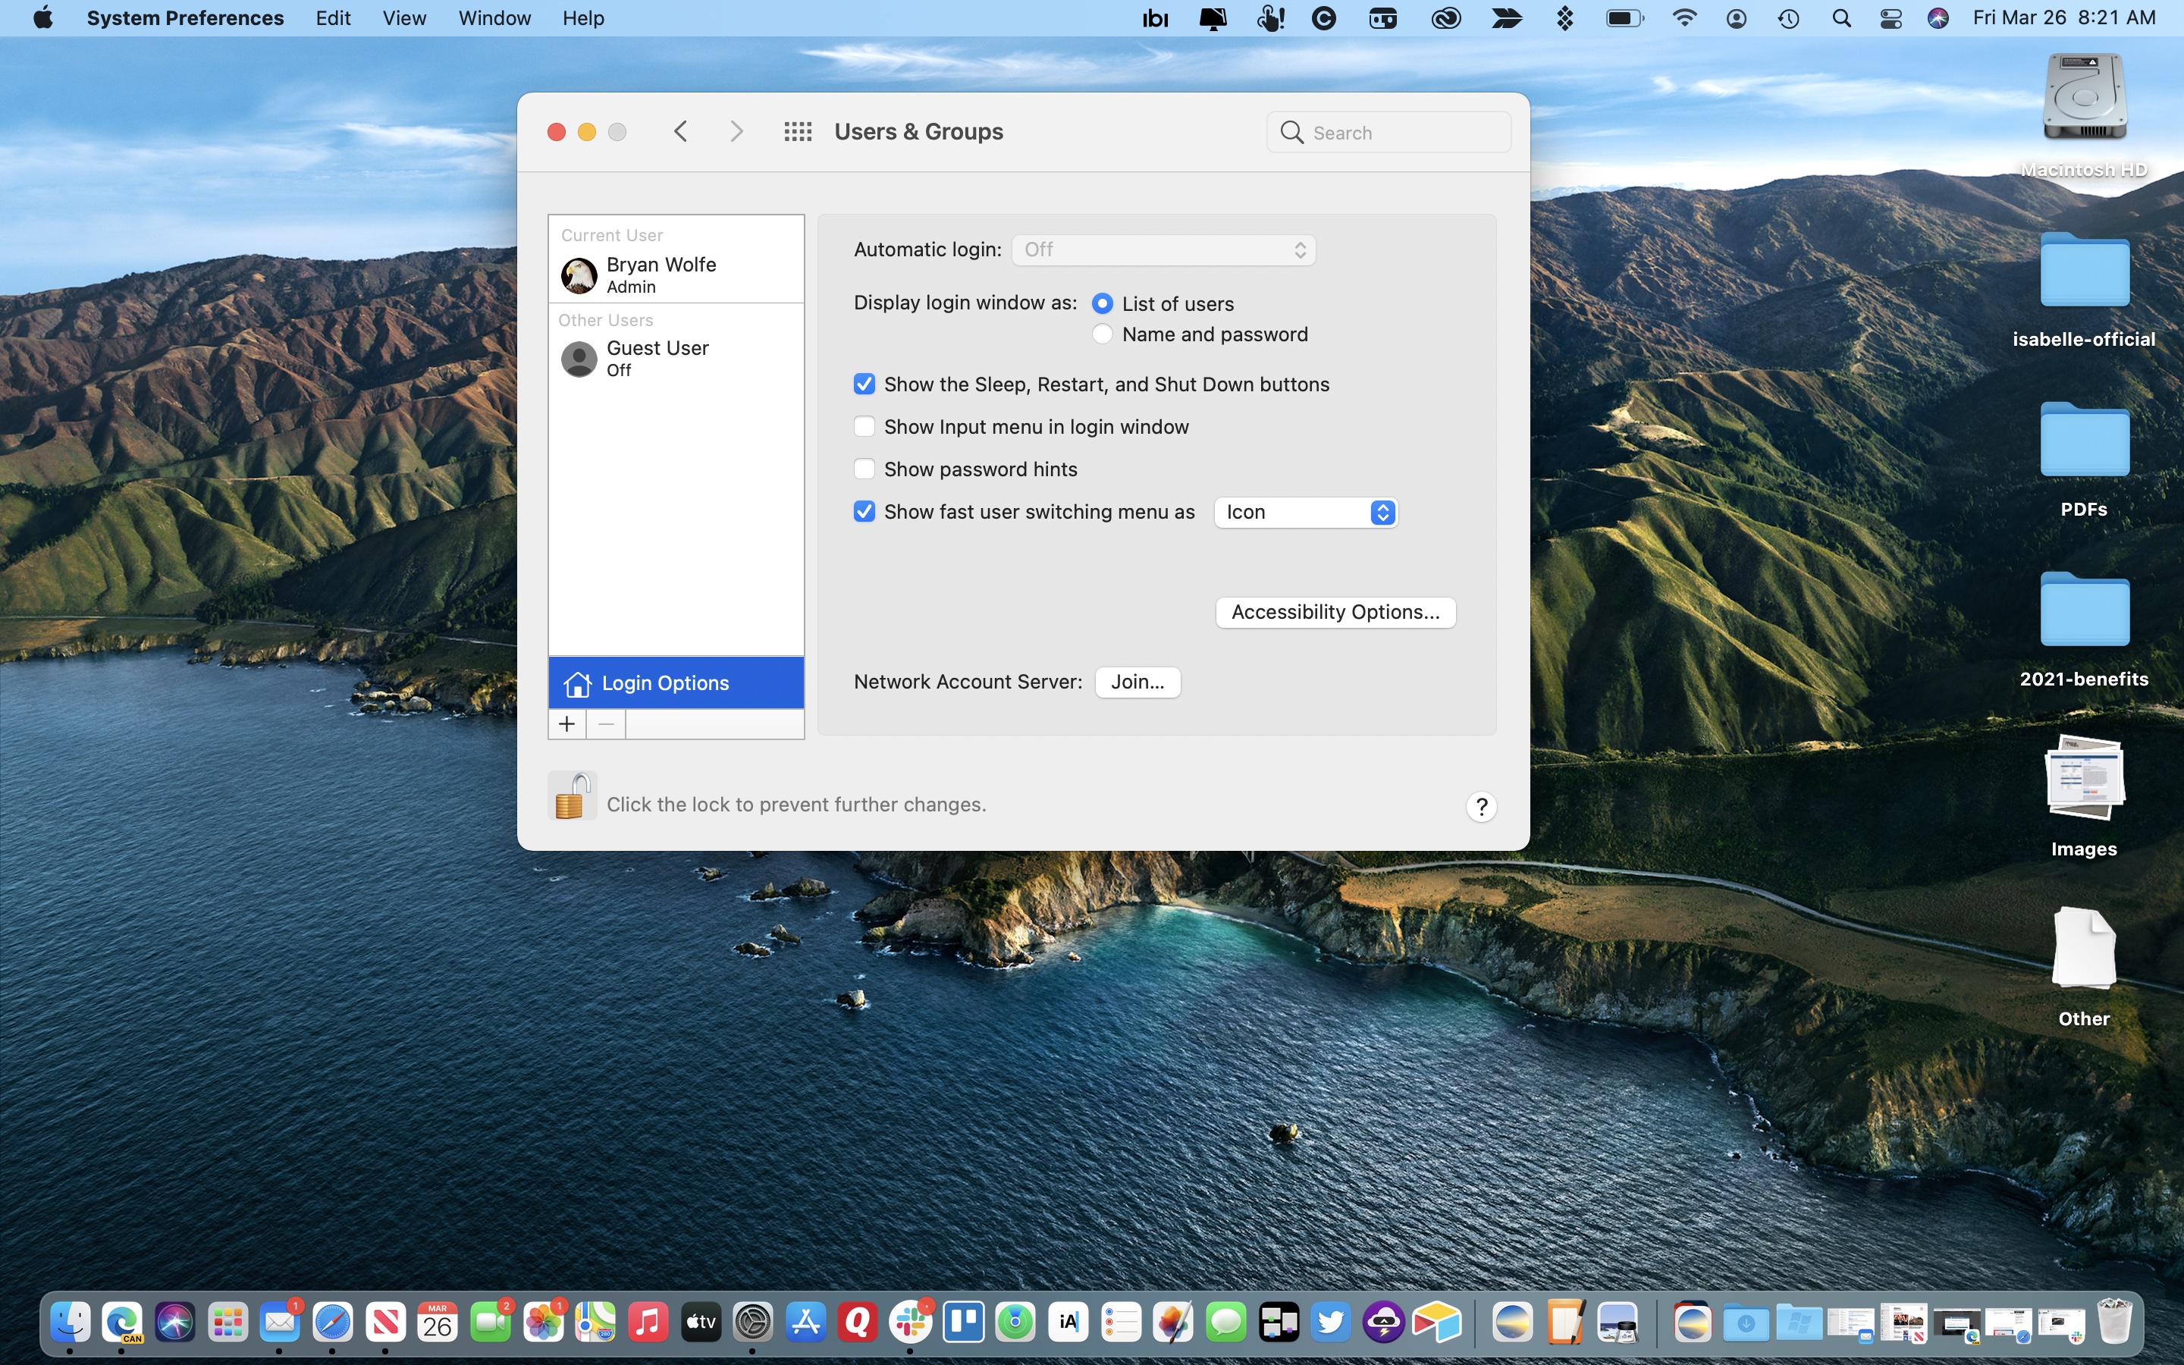Open Control Center in menu bar
2184x1365 pixels.
coord(1891,18)
